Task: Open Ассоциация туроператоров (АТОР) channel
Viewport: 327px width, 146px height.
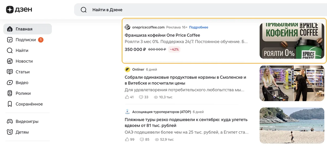Action: pos(161,112)
